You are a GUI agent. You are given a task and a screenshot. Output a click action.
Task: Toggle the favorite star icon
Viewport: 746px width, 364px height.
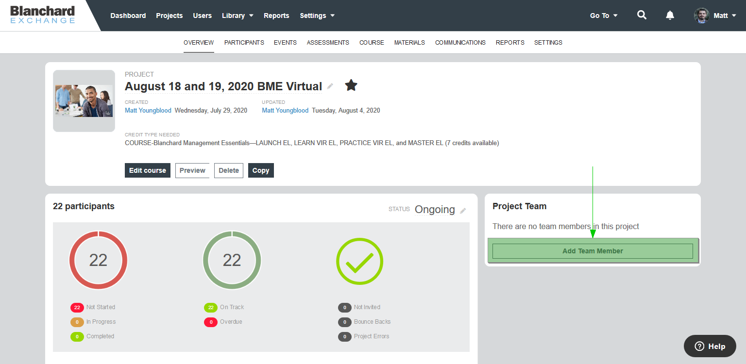(351, 86)
